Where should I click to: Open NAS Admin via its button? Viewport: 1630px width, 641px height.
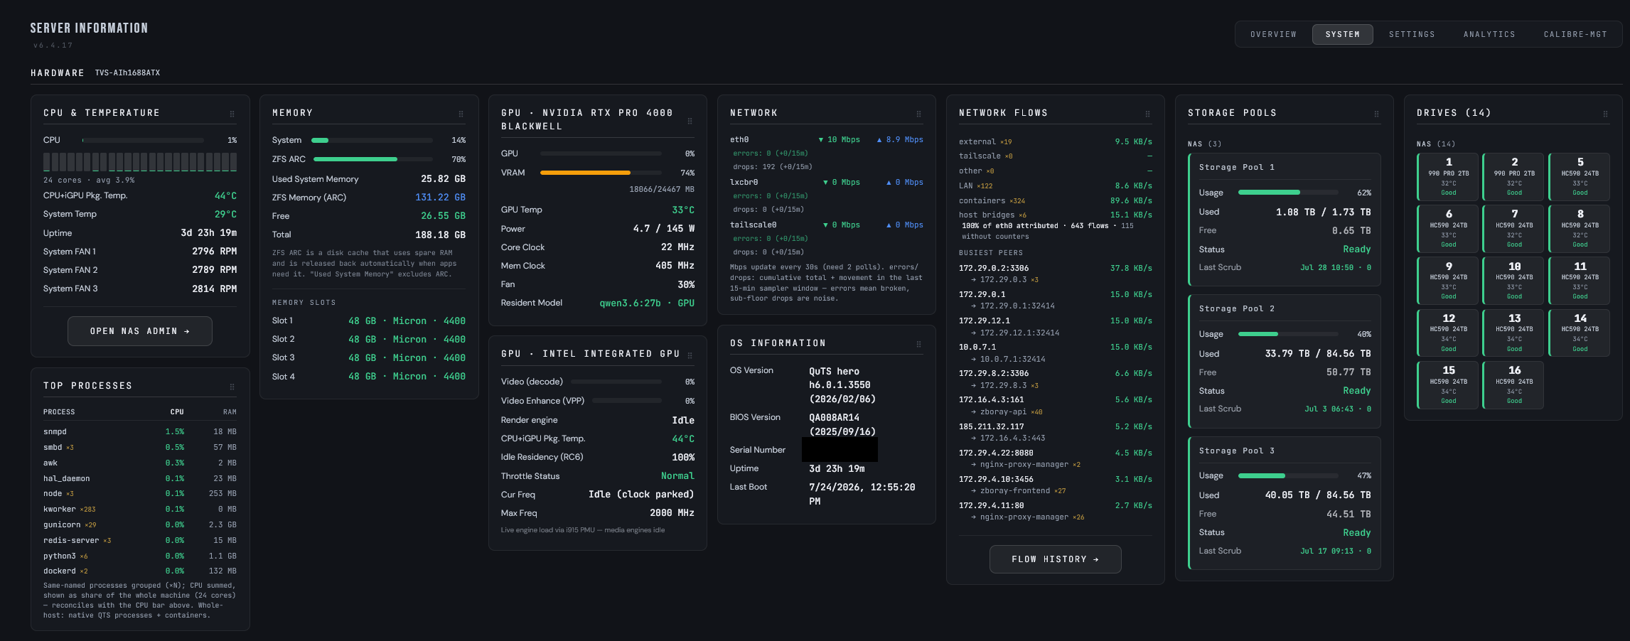[x=140, y=331]
